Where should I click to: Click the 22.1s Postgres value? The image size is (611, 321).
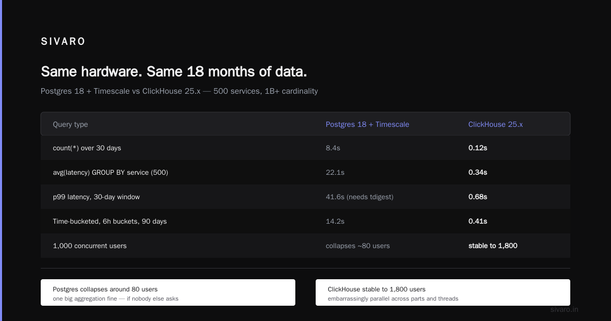[335, 172]
